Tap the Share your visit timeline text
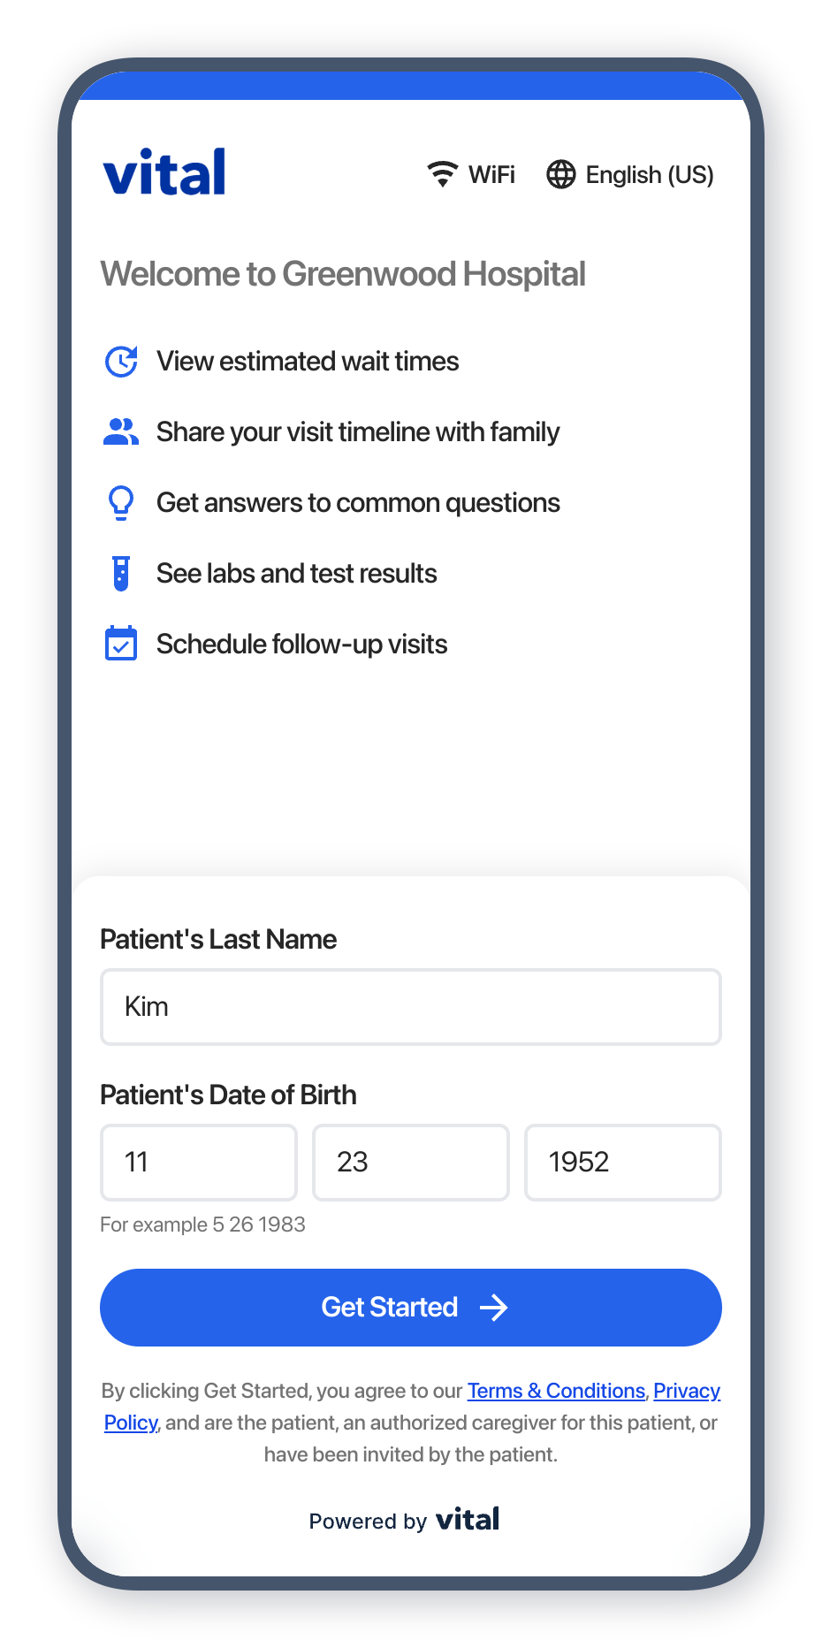 [x=358, y=432]
